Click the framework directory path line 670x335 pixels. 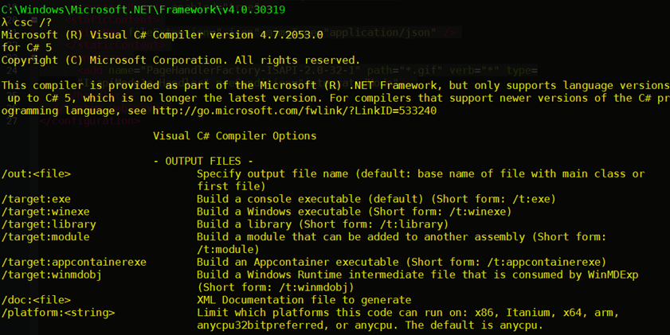point(143,10)
